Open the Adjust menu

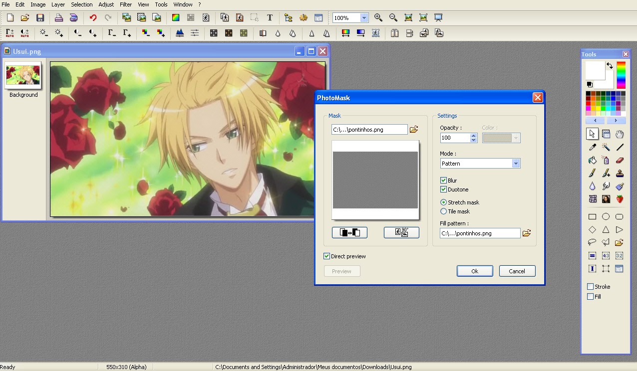(x=106, y=4)
